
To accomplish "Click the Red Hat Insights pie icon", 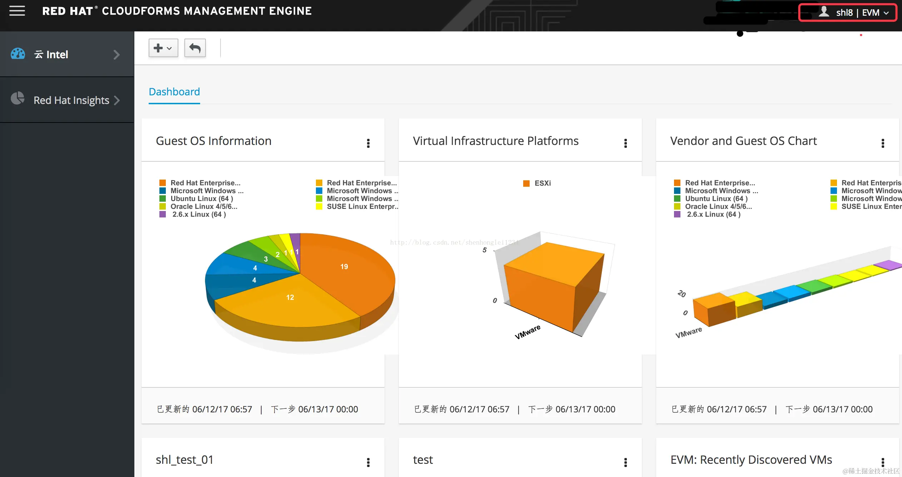I will pos(18,99).
